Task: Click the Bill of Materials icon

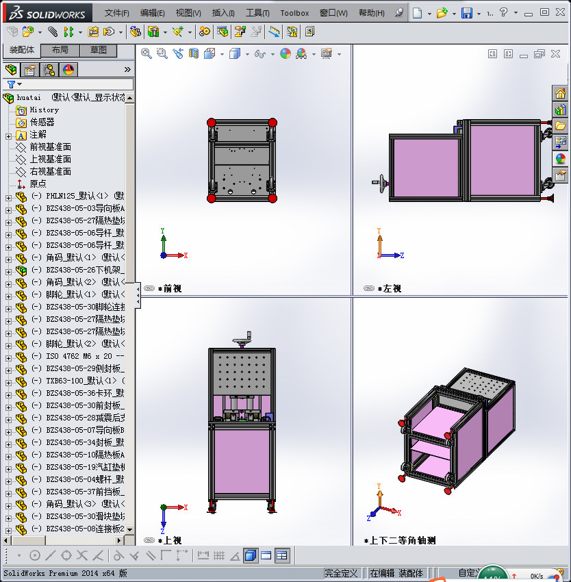Action: click(223, 32)
